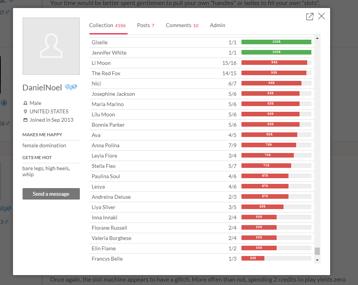This screenshot has height=285, width=358.
Task: Click the diamond badge beside DanielNoel
Action: point(71,88)
